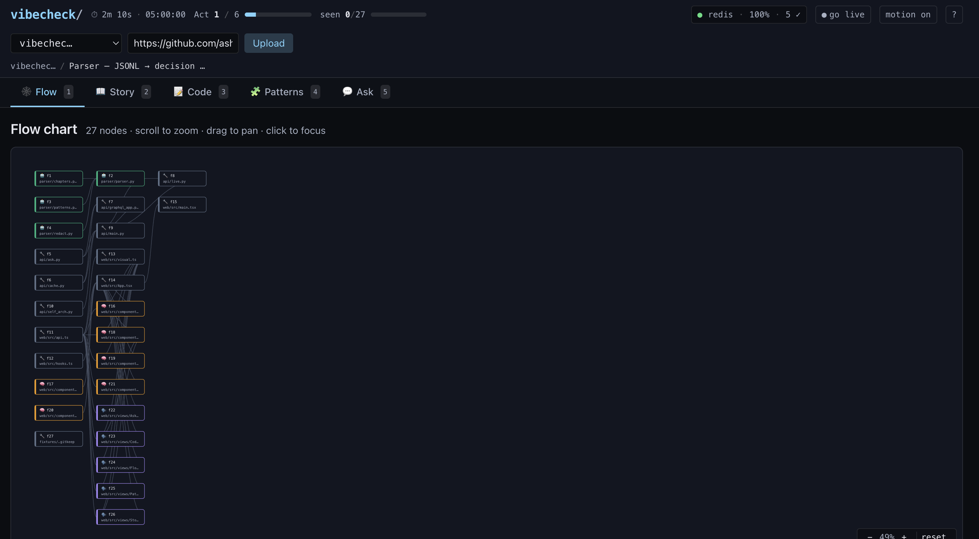Zoom in with the plus button

point(904,536)
